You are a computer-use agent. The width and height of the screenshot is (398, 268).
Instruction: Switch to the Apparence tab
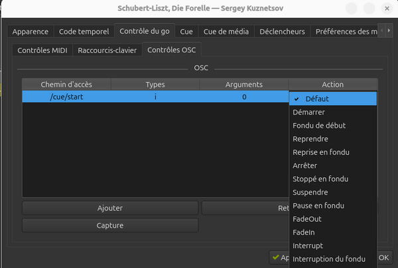pos(30,32)
